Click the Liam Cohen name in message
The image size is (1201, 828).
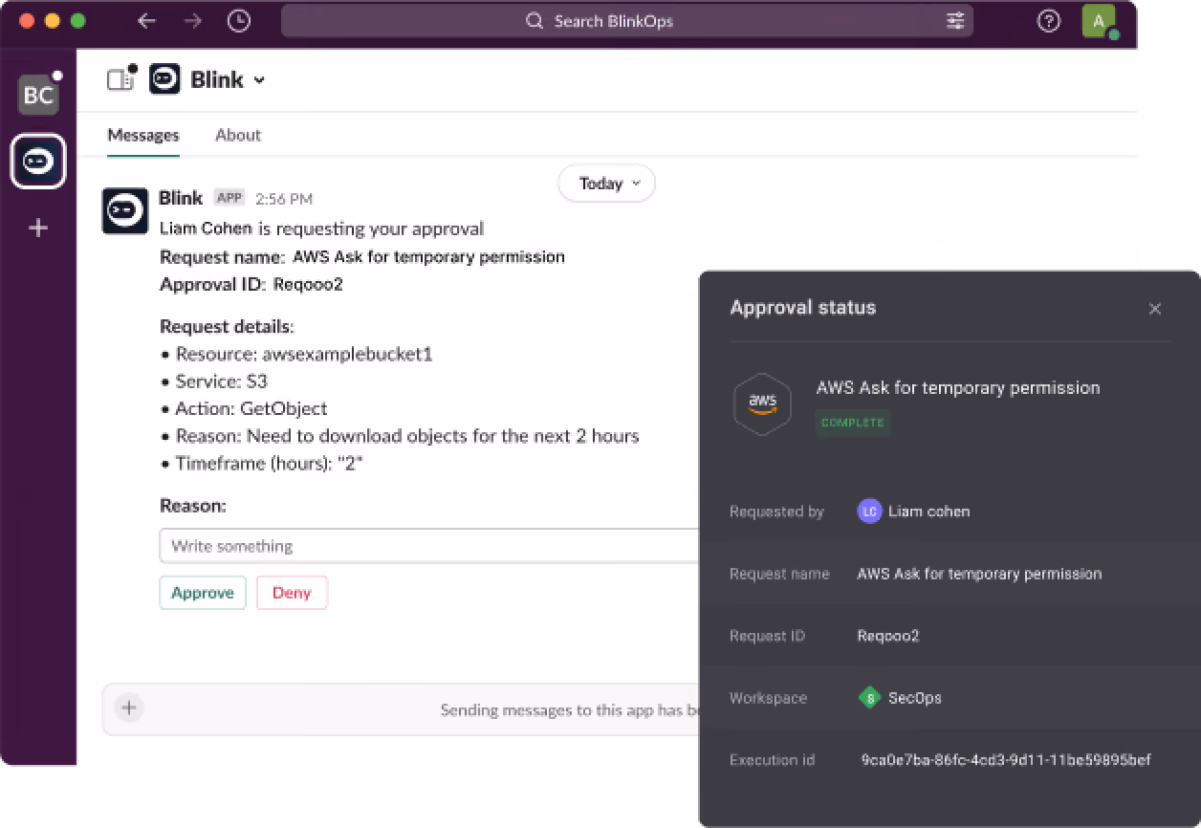tap(207, 229)
